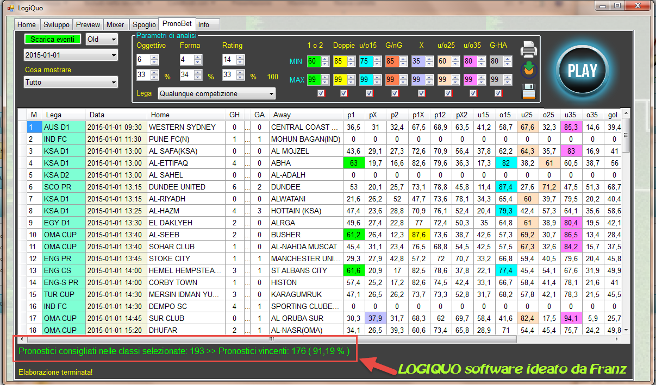
Task: Click the Rating value field showing 14
Action: point(229,59)
